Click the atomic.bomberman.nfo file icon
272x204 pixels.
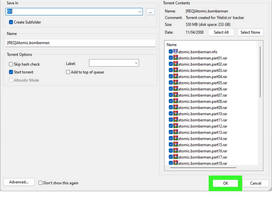coord(176,51)
